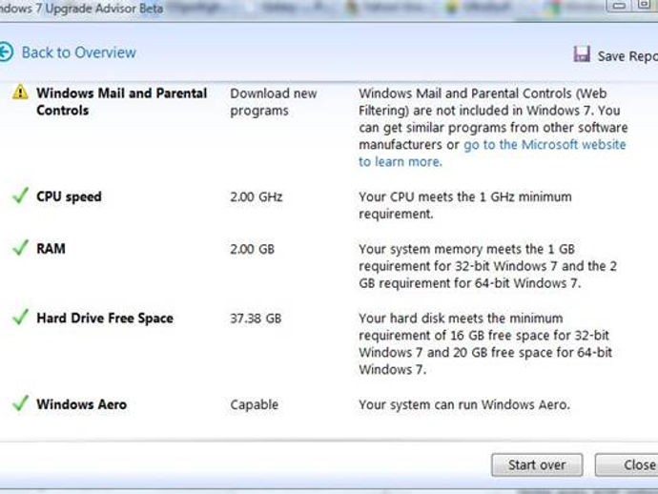Select the 'CPU speed' label
658x494 pixels.
(x=69, y=196)
